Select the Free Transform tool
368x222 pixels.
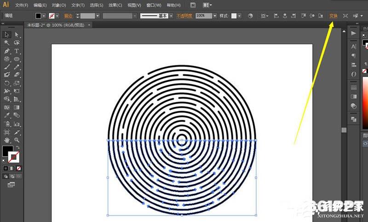coord(17,91)
